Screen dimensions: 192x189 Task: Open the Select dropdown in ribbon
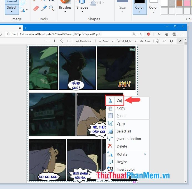12,9
